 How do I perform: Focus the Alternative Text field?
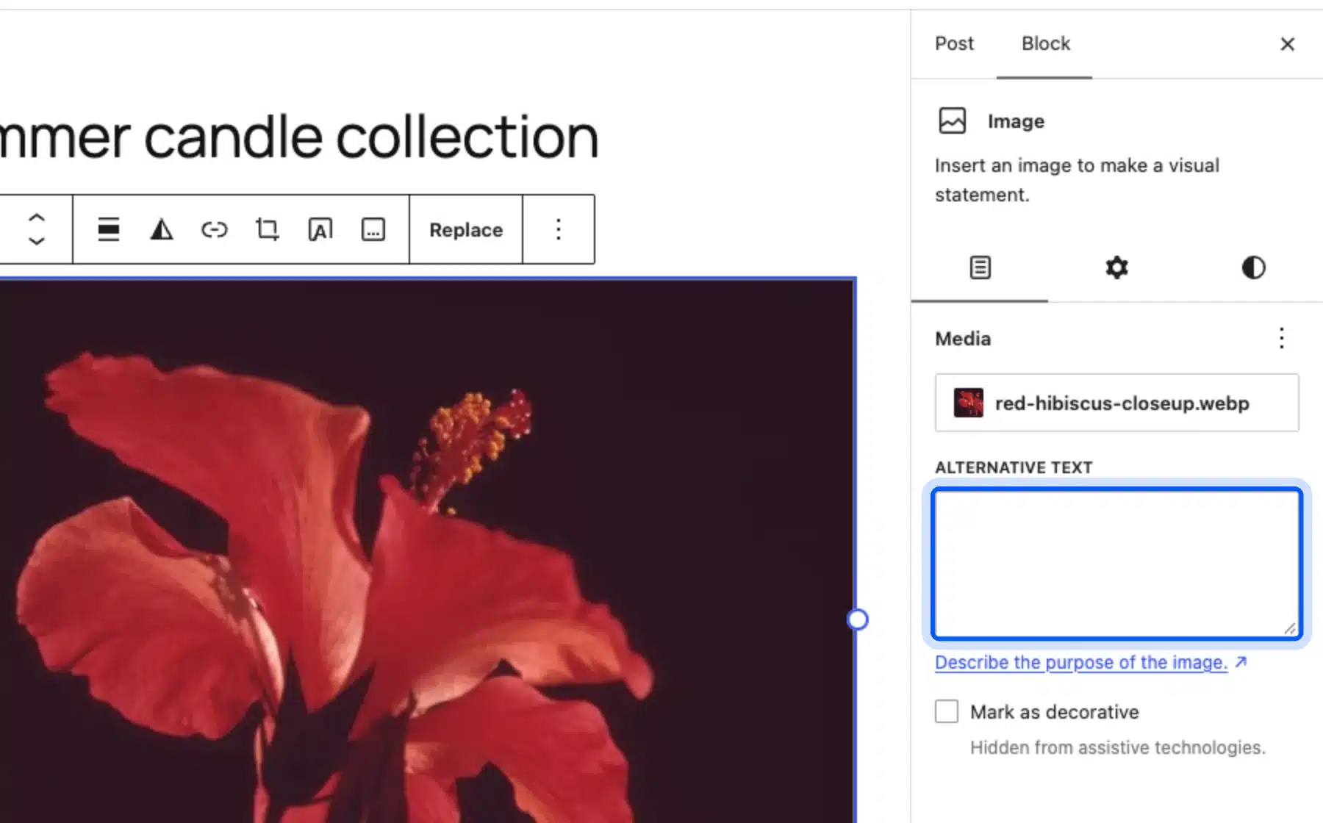tap(1116, 564)
